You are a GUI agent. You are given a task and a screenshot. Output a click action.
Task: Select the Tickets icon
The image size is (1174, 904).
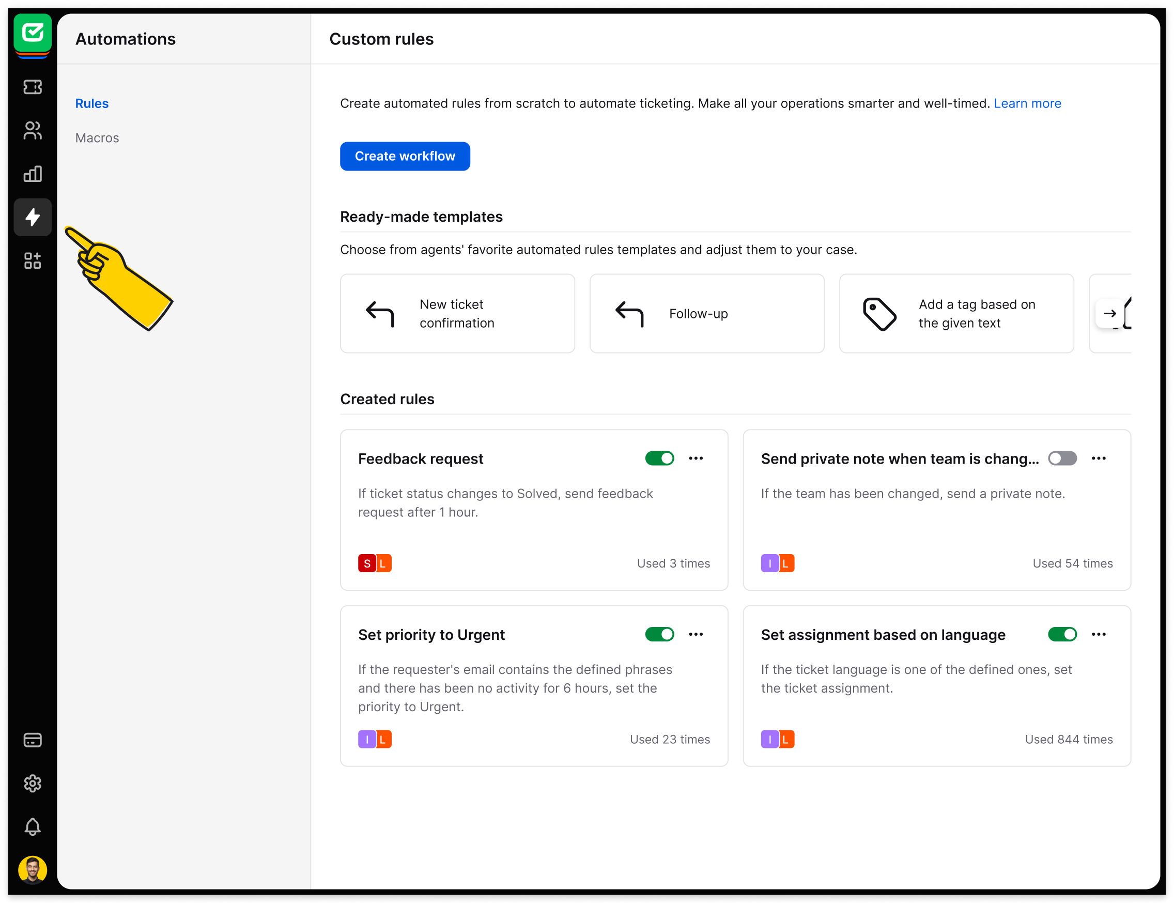coord(32,87)
